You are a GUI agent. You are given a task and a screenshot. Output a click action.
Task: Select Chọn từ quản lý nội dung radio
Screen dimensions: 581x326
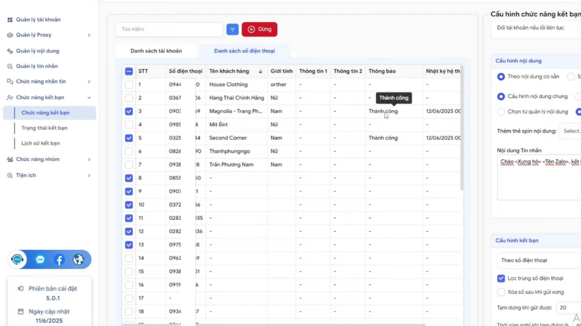[x=501, y=112]
